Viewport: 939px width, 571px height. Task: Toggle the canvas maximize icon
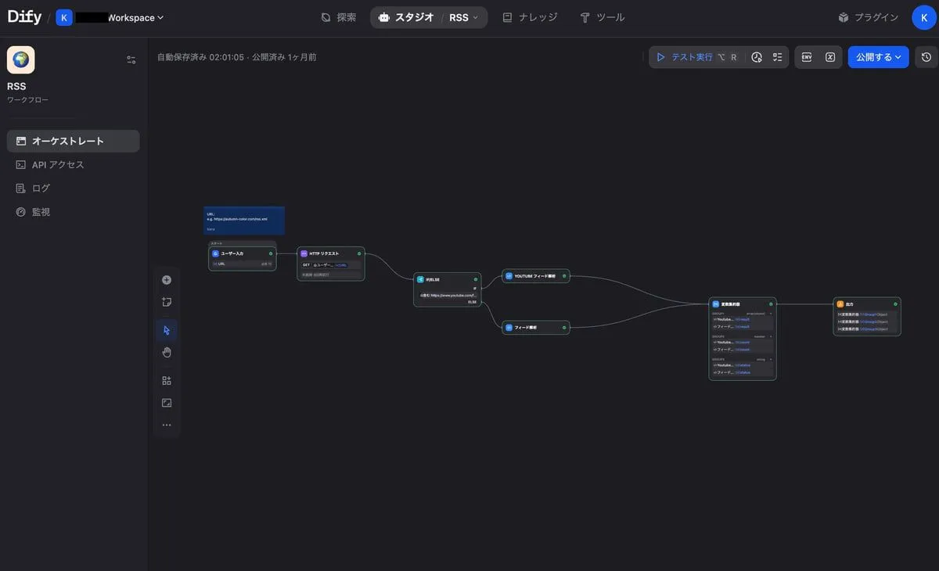[x=167, y=403]
